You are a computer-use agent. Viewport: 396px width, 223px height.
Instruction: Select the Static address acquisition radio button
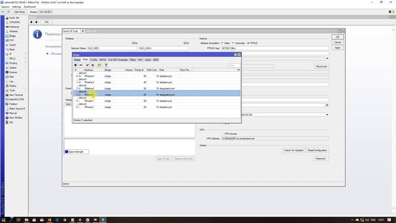[223, 43]
